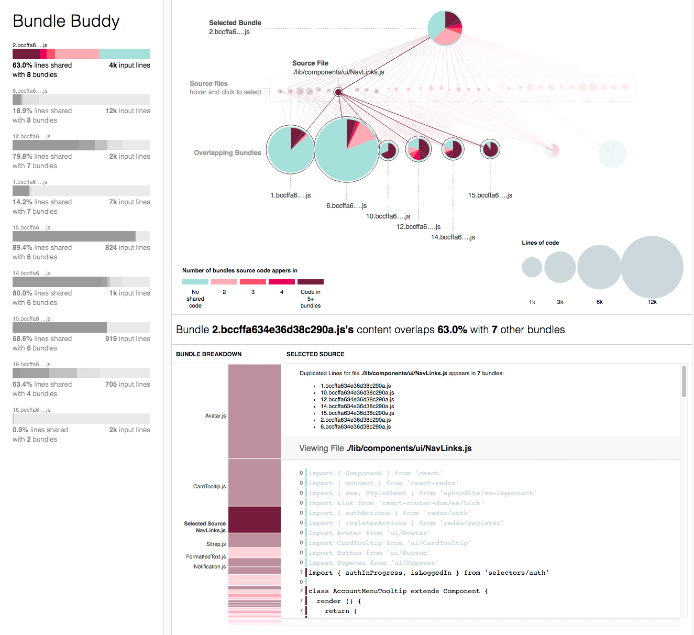Select the 18.bccffa6 bundle bar in sidebar

click(81, 419)
